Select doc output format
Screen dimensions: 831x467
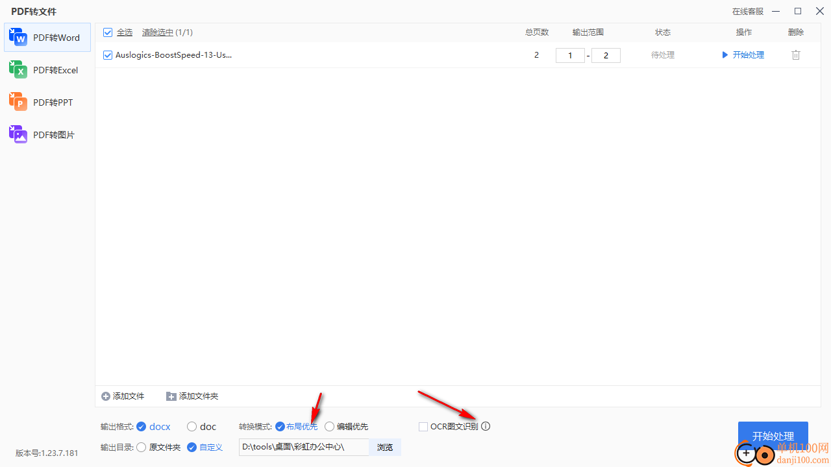coord(192,426)
